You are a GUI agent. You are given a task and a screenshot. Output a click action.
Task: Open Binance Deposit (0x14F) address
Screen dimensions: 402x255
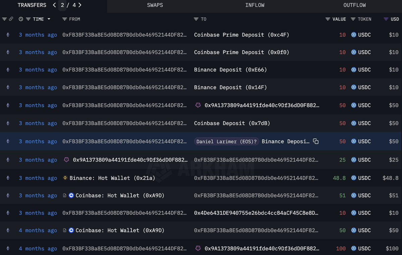point(230,87)
